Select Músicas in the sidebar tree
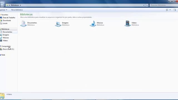This screenshot has width=178, height=100. [6, 38]
